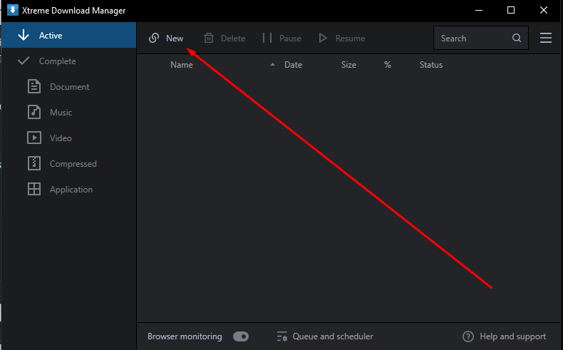The image size is (563, 350).
Task: Open Queue and scheduler
Action: (x=333, y=336)
